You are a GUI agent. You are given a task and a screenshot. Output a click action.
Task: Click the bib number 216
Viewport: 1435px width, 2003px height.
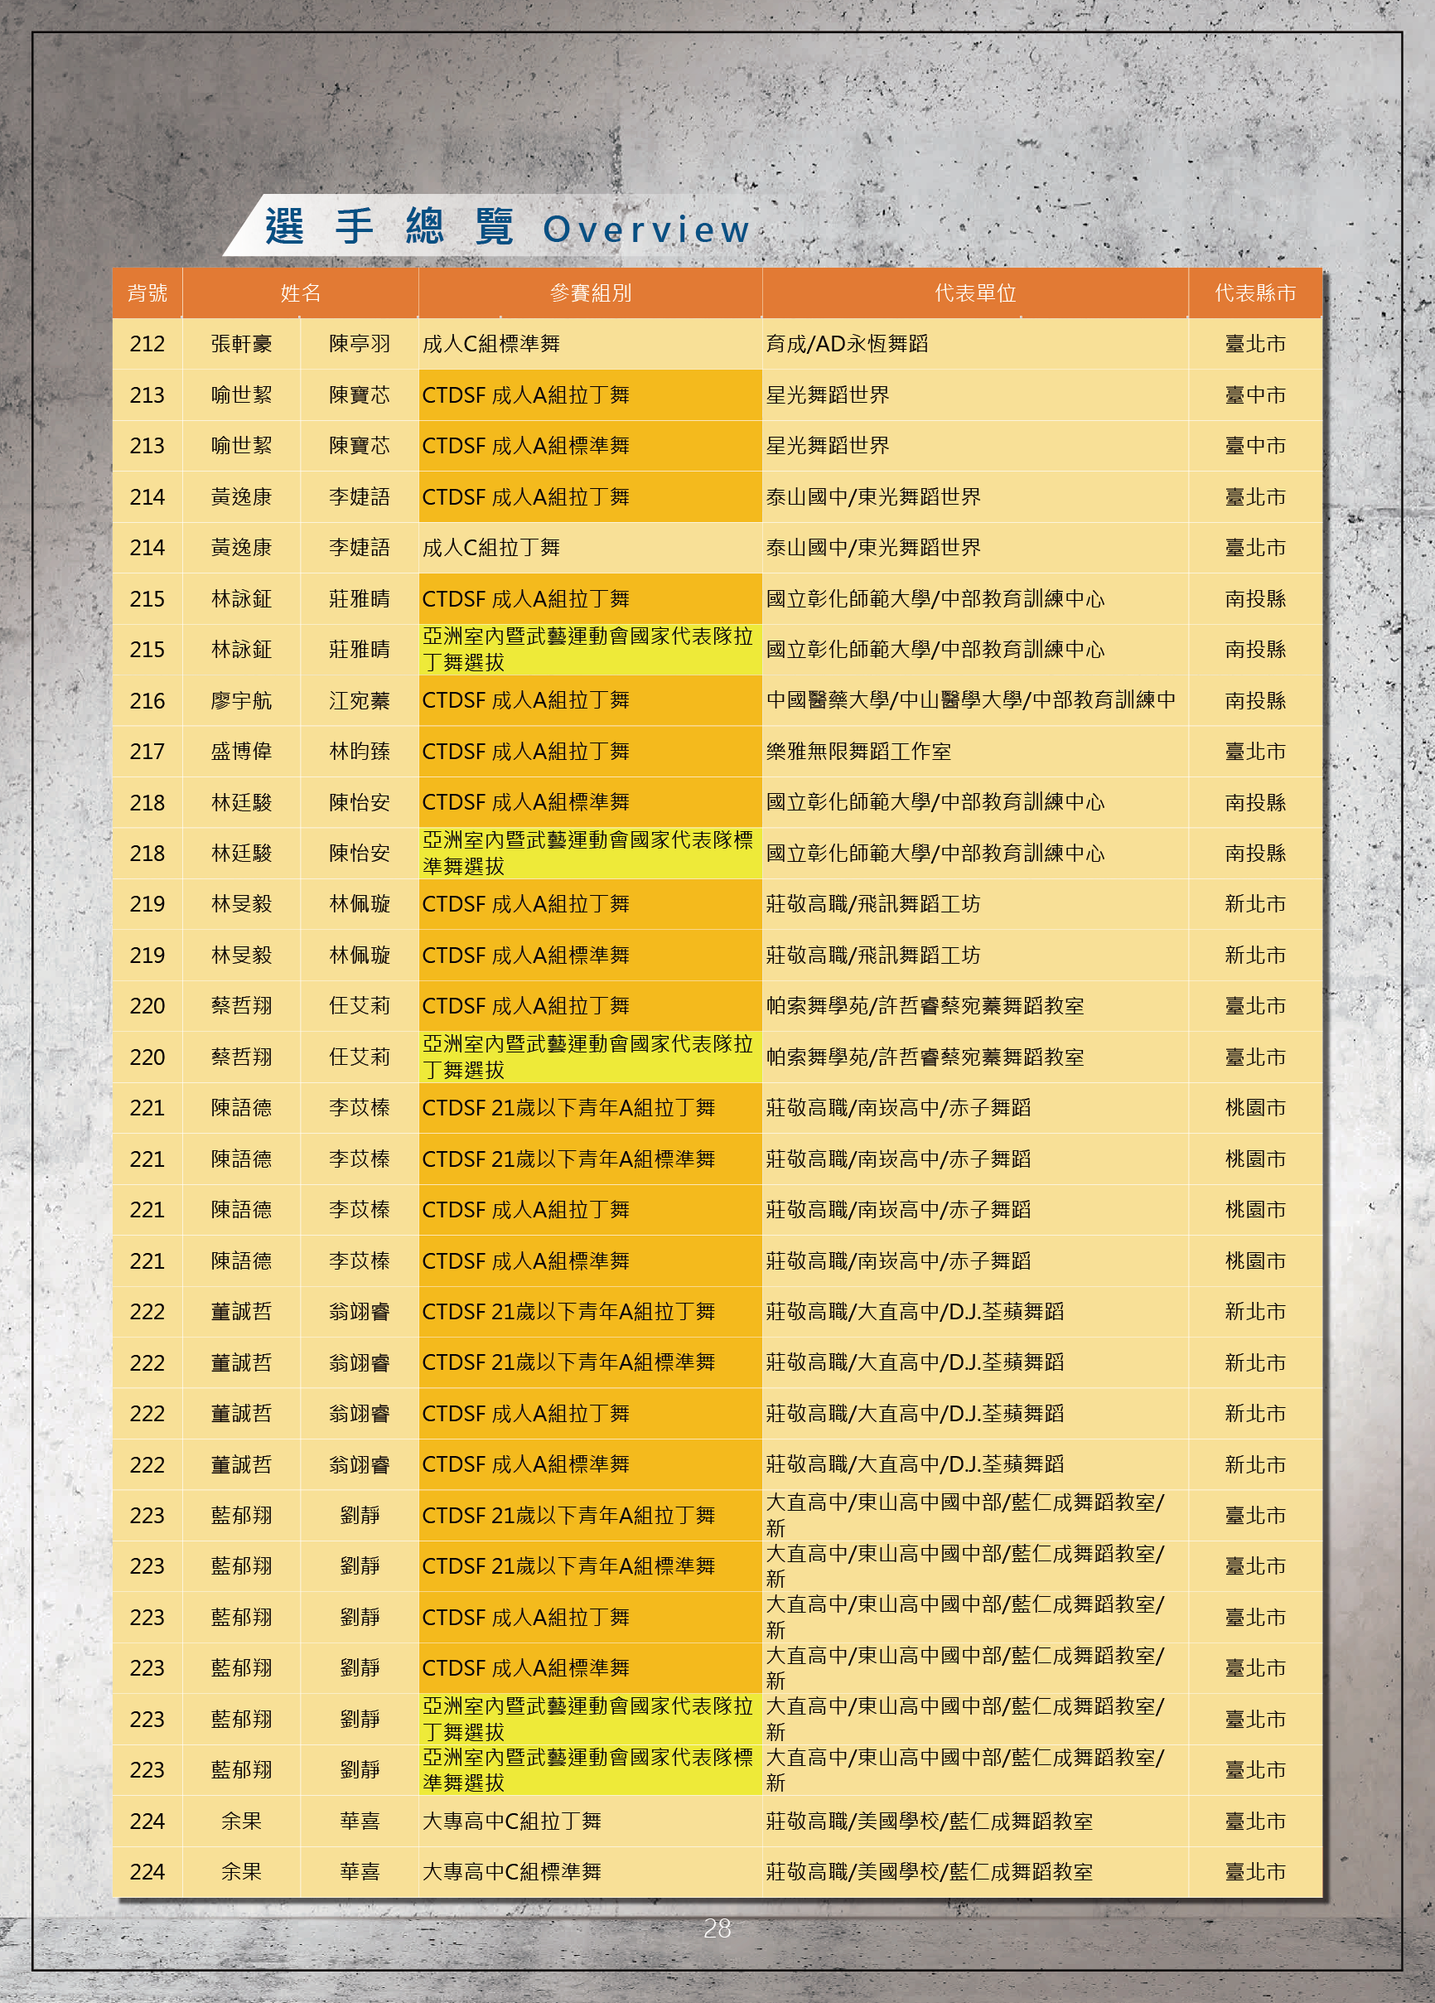click(x=147, y=700)
